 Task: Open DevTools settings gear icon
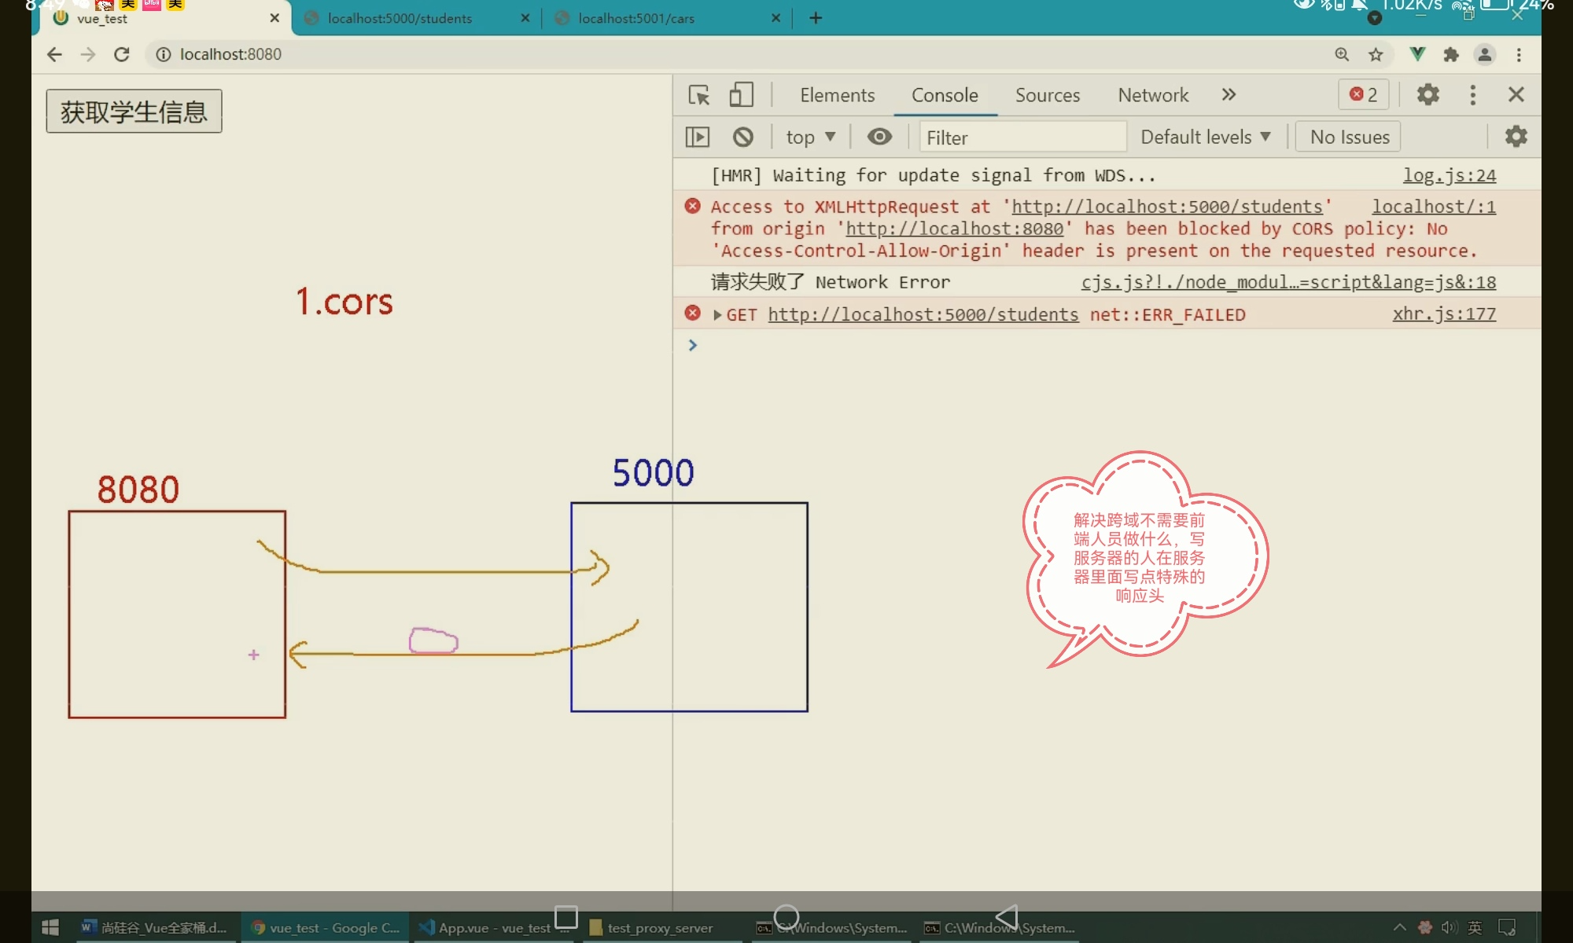click(1427, 95)
